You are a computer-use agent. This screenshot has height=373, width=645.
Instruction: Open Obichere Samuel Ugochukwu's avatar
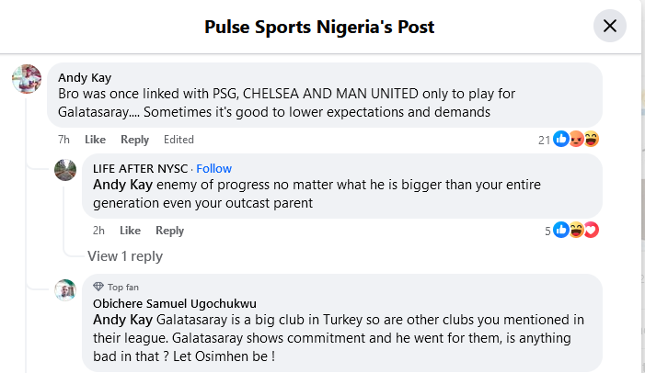[65, 290]
